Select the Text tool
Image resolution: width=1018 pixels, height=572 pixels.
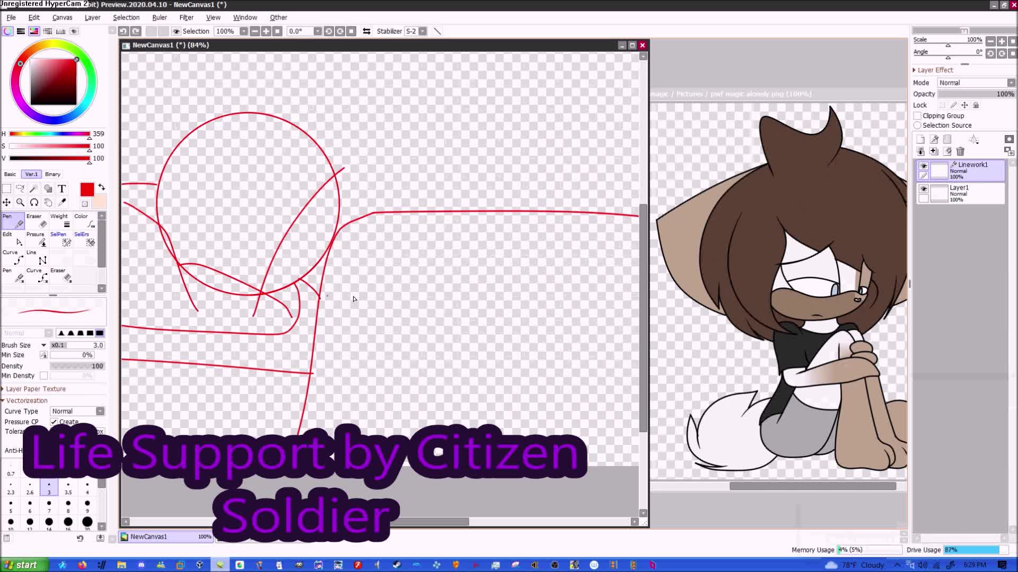(62, 189)
